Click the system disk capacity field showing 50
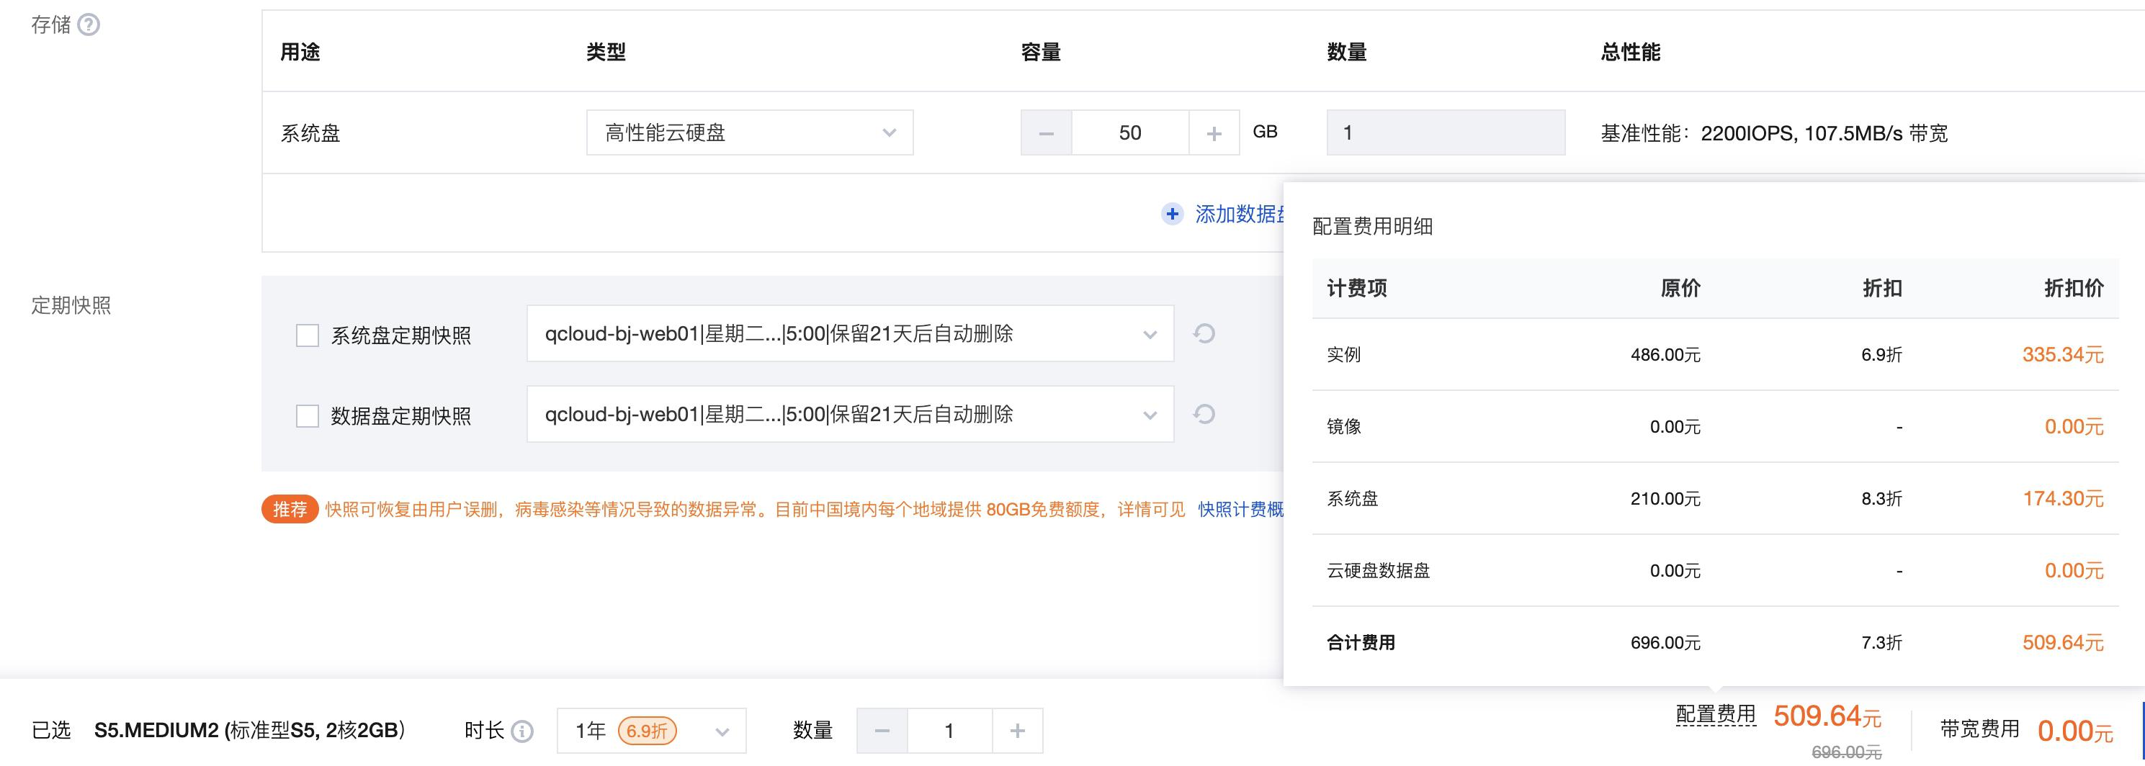 click(1130, 133)
